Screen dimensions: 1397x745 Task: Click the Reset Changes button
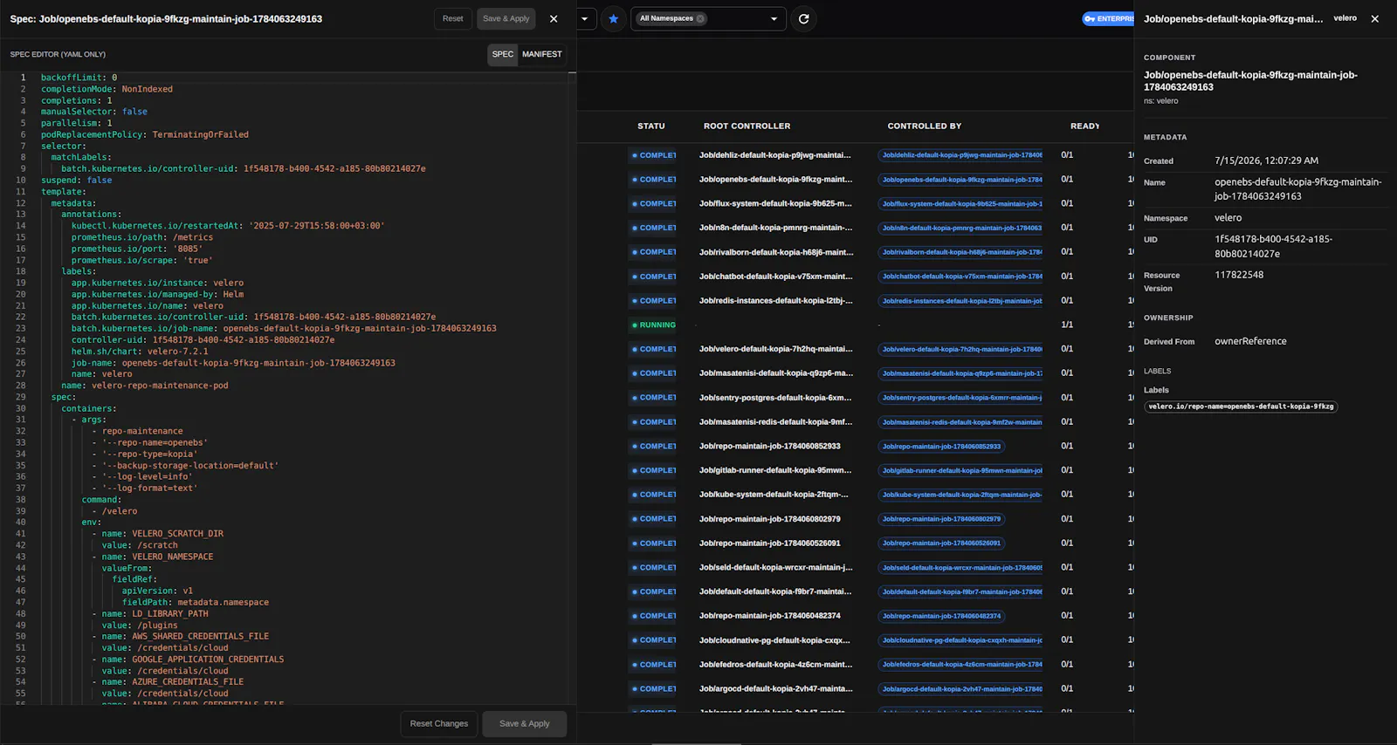click(x=439, y=723)
